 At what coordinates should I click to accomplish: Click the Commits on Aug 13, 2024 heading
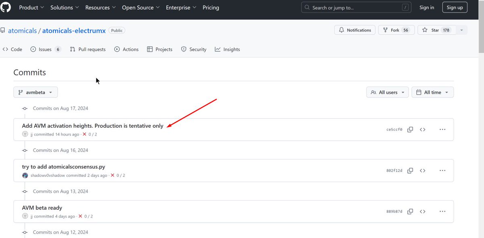(60, 191)
